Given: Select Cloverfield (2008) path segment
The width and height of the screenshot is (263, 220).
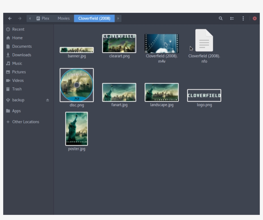Looking at the screenshot, I should pos(94,19).
